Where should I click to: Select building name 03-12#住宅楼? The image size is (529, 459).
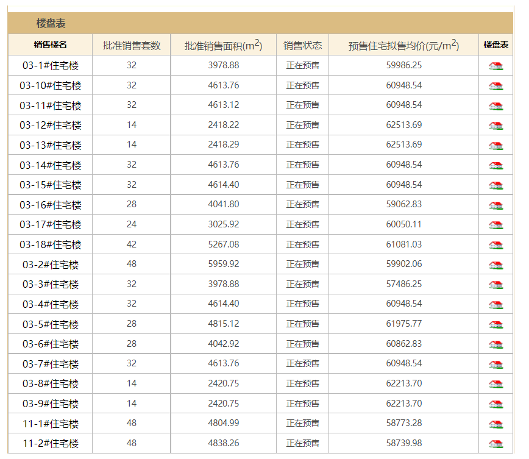[51, 125]
